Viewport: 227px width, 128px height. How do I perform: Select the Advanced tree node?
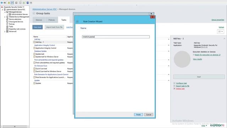(x=13, y=31)
